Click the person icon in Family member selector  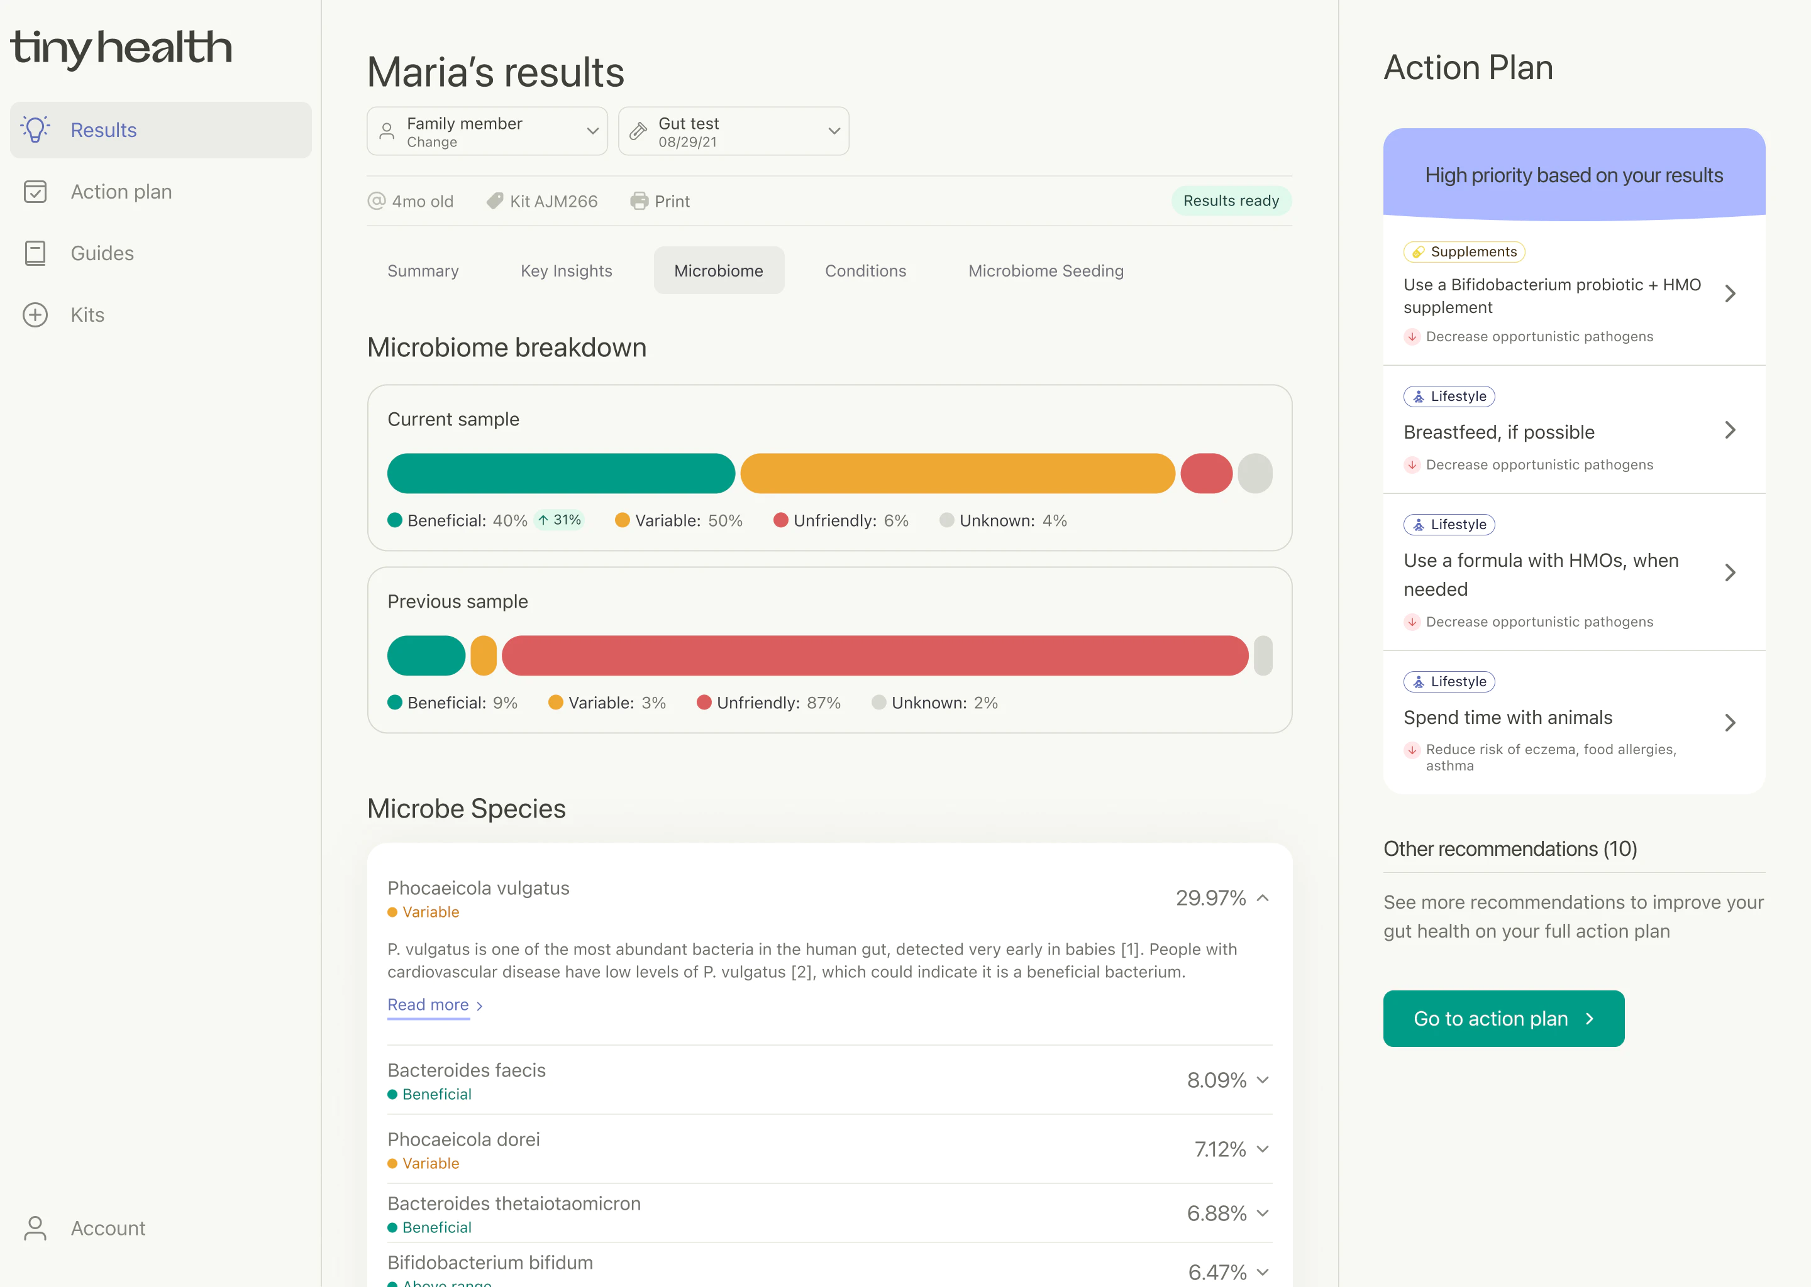click(x=387, y=131)
